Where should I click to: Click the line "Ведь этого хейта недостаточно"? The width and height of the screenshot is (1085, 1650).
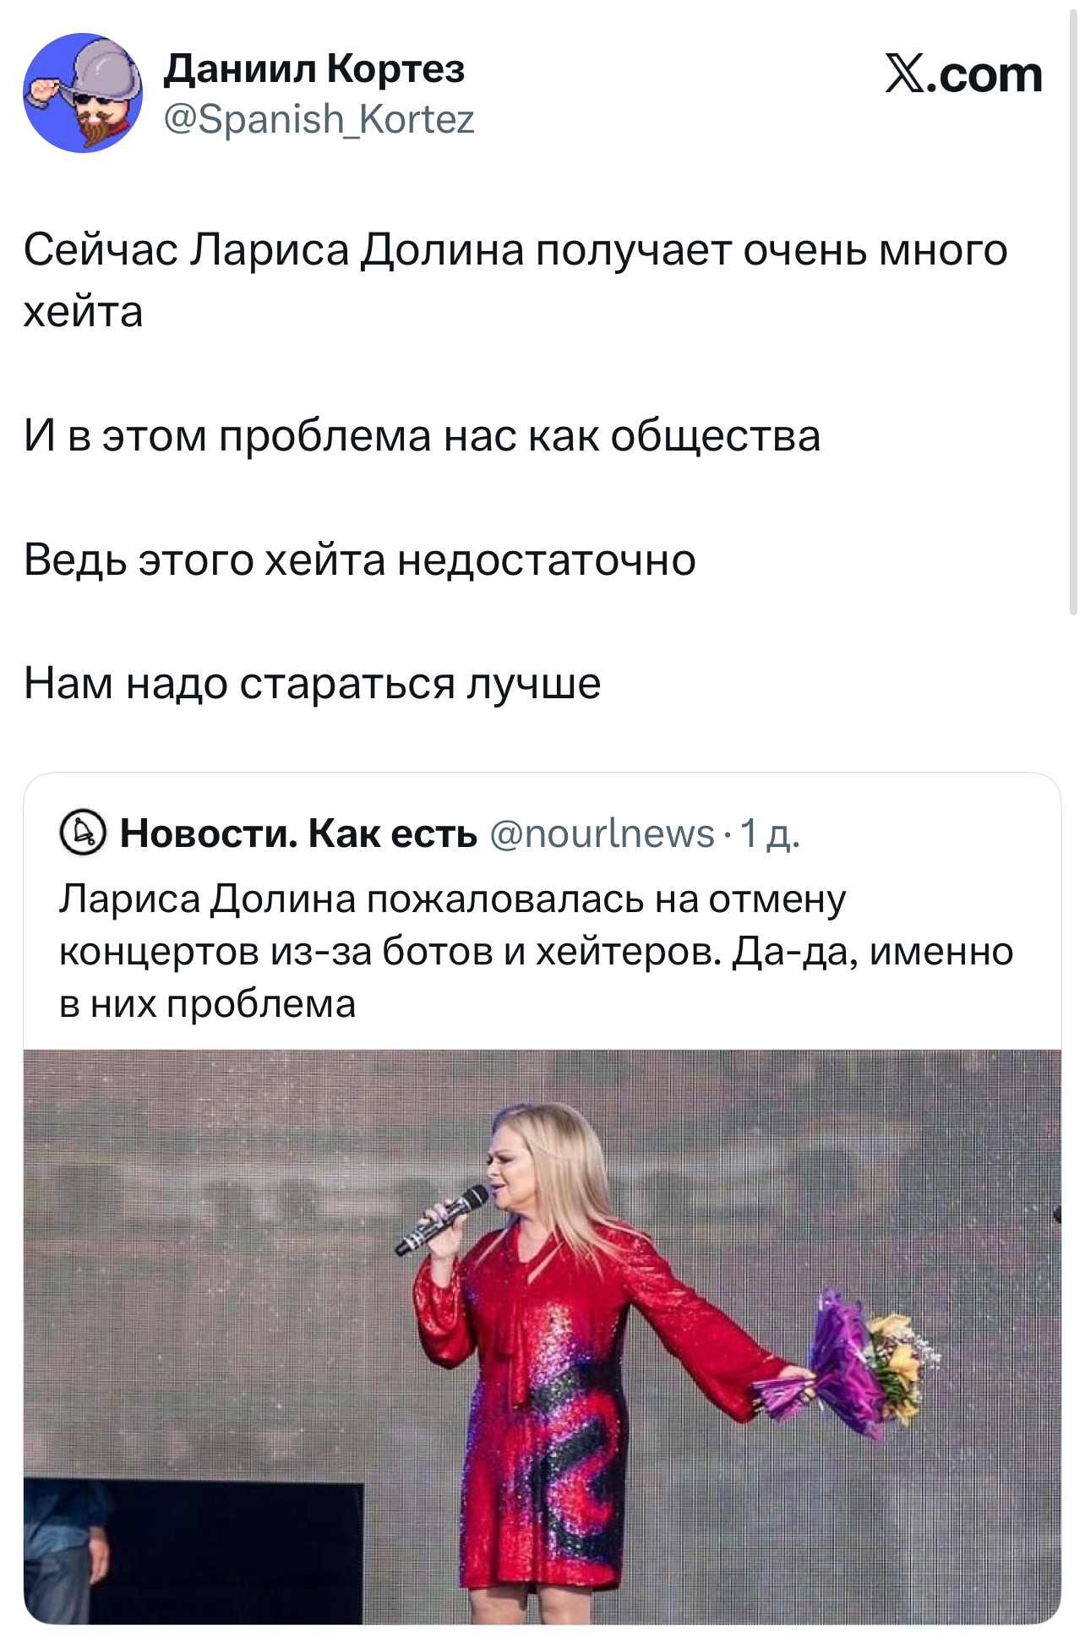pyautogui.click(x=359, y=560)
